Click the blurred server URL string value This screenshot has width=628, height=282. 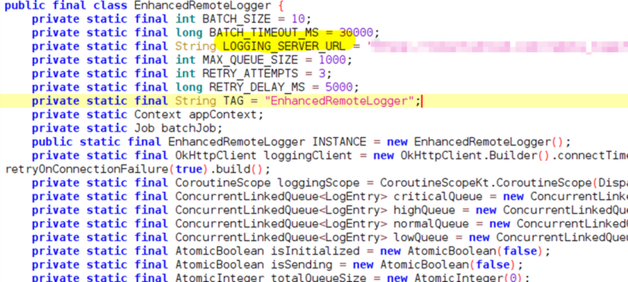(x=497, y=46)
